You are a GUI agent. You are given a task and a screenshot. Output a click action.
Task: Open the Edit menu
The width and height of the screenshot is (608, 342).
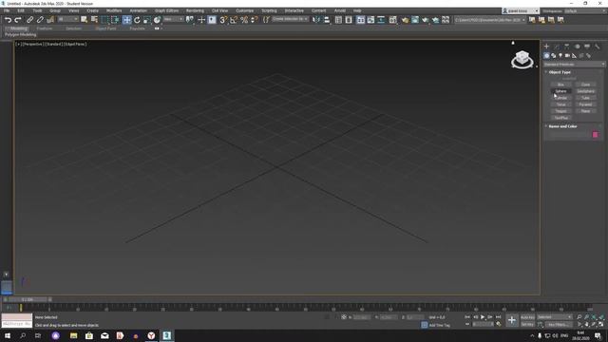click(21, 10)
